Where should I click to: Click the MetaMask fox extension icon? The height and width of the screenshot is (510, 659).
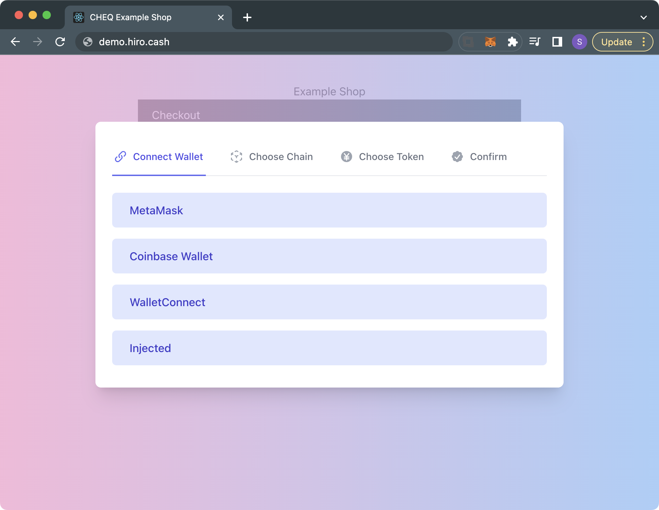pyautogui.click(x=490, y=42)
